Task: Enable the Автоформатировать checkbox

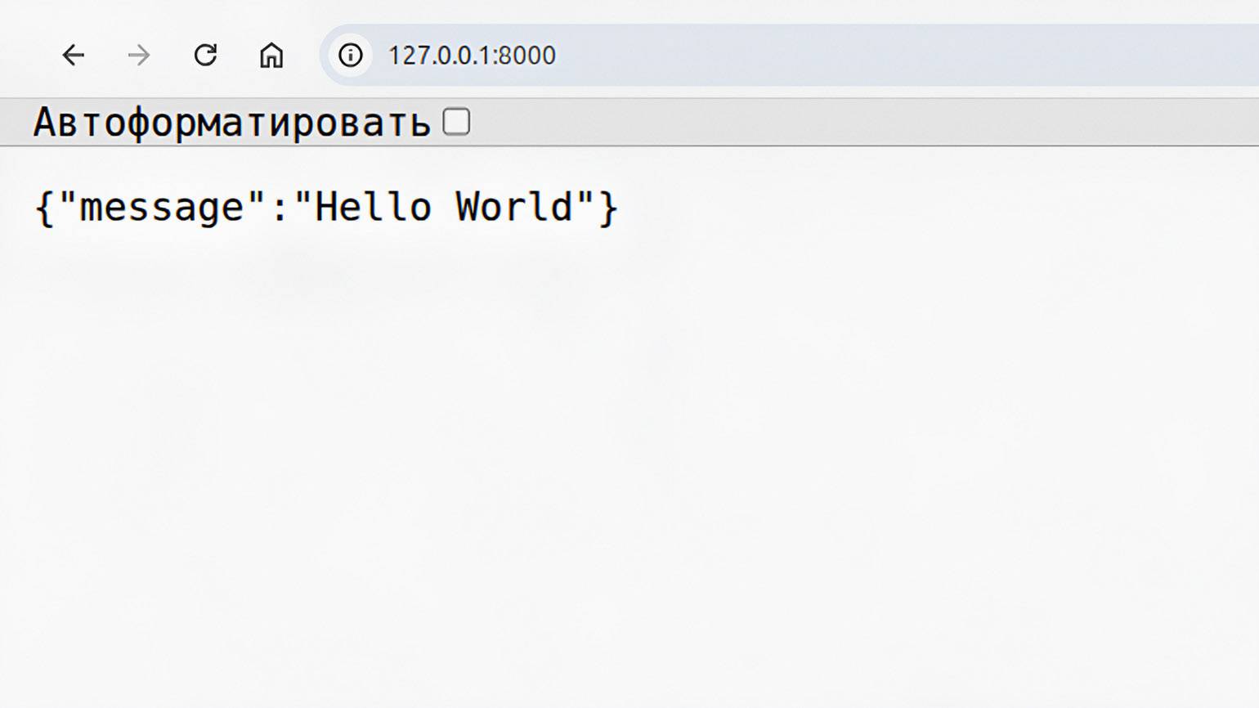Action: [x=456, y=122]
